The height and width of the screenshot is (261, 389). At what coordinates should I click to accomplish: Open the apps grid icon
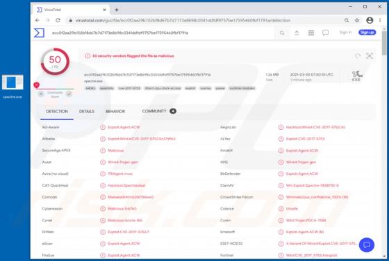coord(311,33)
